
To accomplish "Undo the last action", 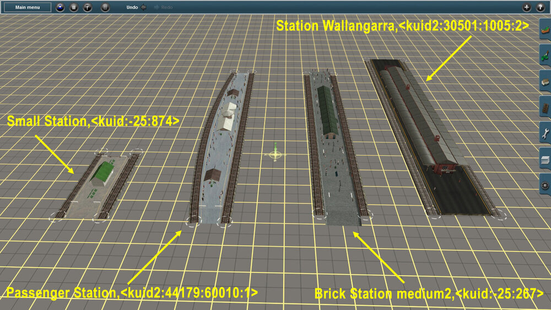I will point(136,7).
